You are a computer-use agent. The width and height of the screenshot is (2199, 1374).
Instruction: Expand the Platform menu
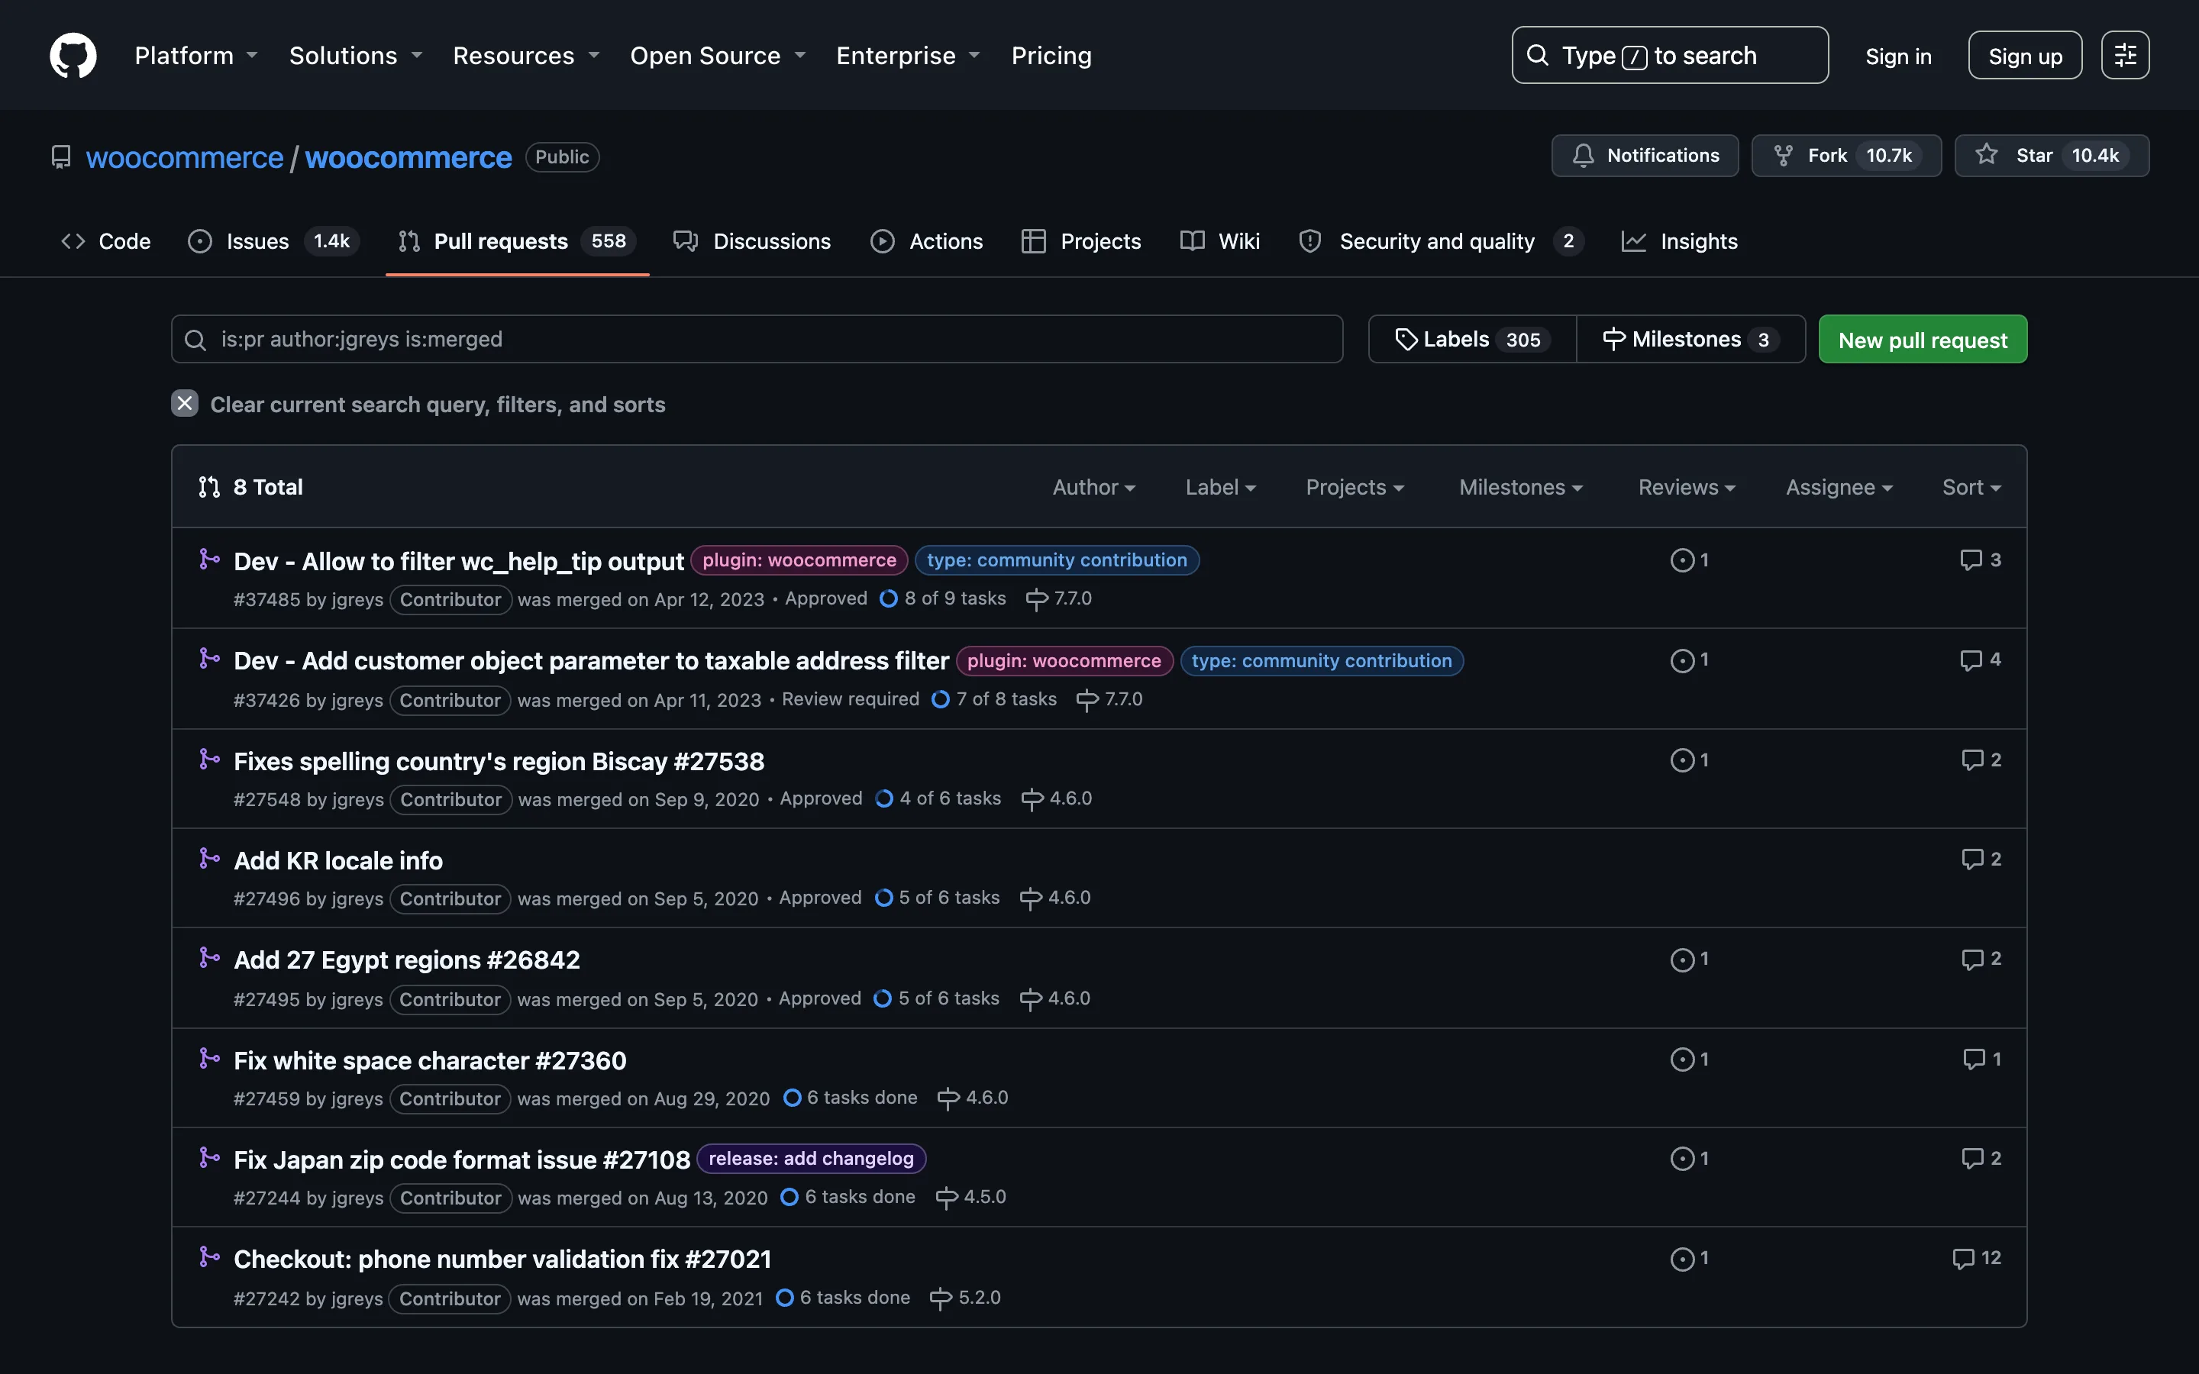[x=196, y=56]
